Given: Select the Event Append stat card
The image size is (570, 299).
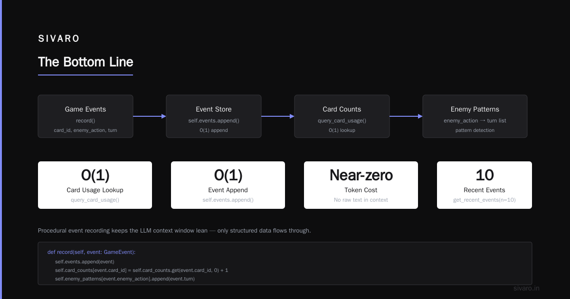Looking at the screenshot, I should coord(228,185).
